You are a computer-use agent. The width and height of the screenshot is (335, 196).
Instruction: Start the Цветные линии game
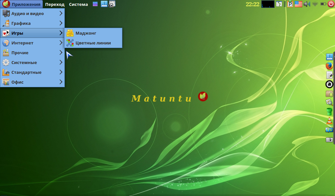93,43
